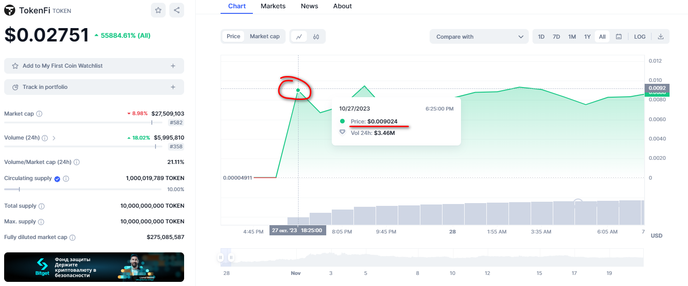Click the left handle of timeline range slider
The image size is (688, 286).
tap(221, 257)
